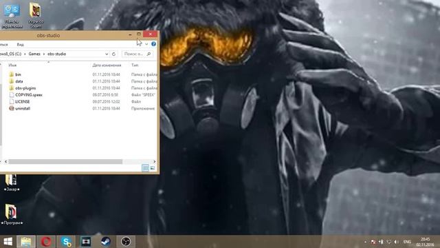Click the obs-studio window title text
The width and height of the screenshot is (440, 248).
pyautogui.click(x=48, y=35)
